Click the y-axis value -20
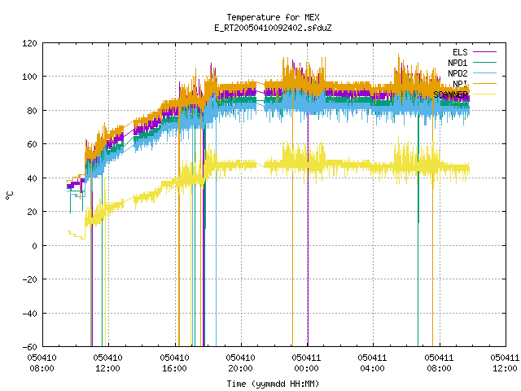Image resolution: width=521 pixels, height=391 pixels. pos(29,279)
